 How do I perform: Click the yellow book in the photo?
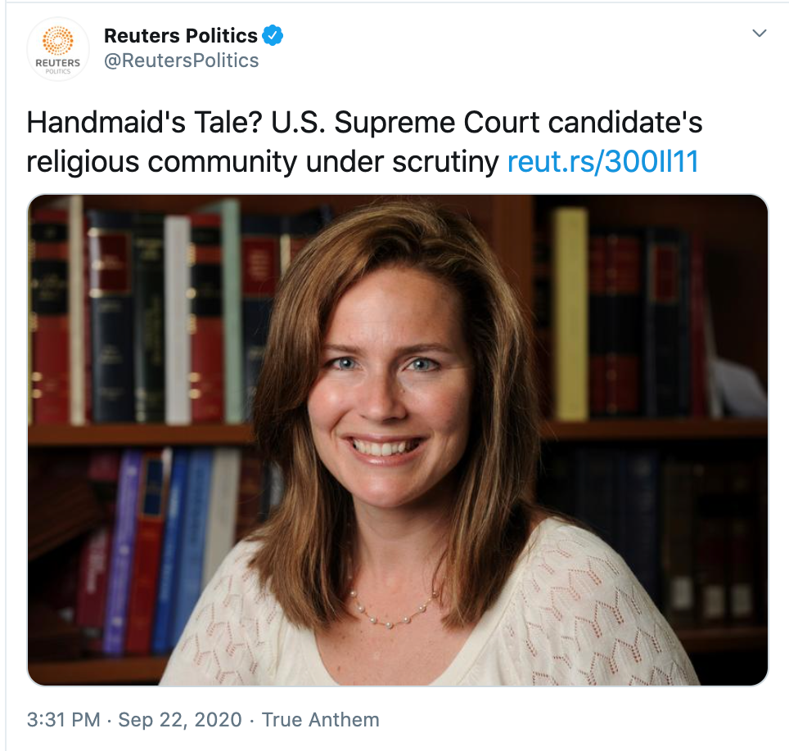(x=570, y=311)
